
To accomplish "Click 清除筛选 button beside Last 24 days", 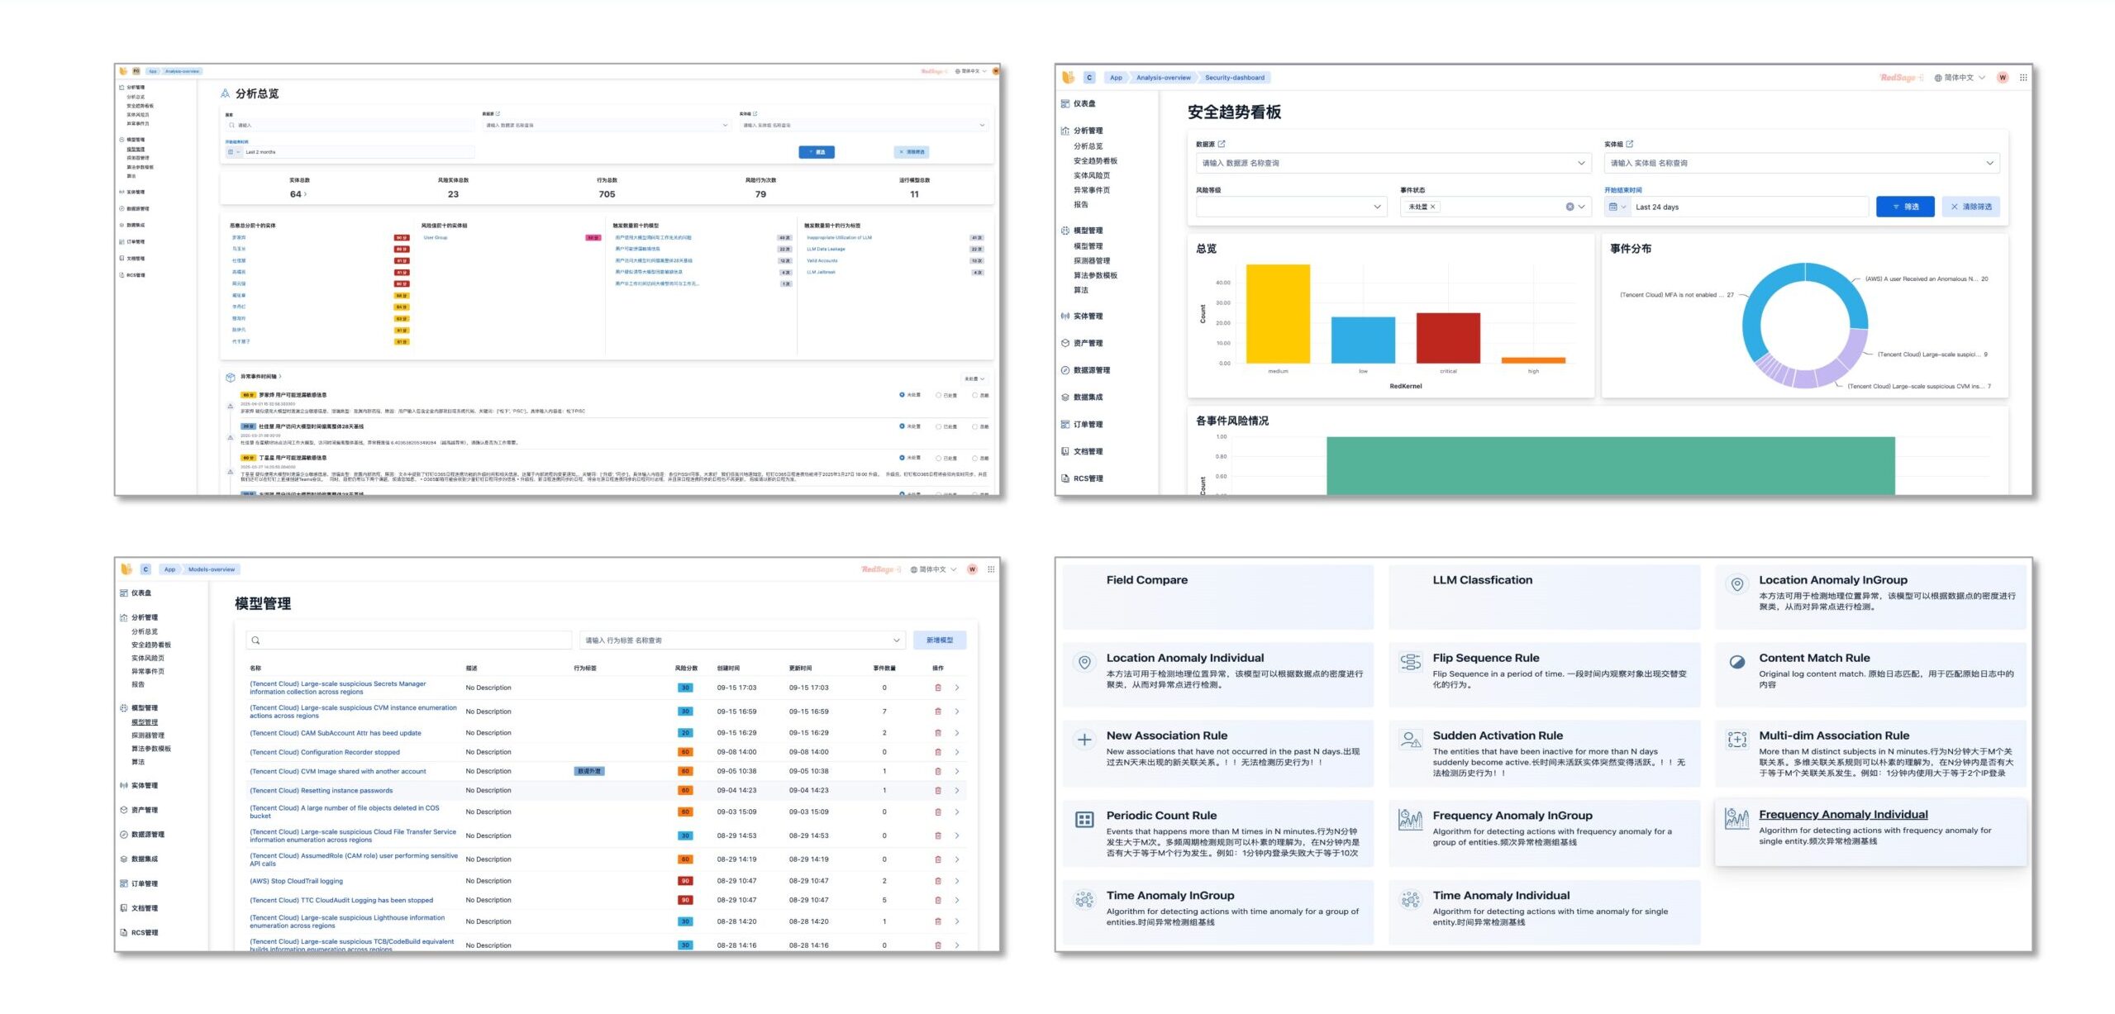I will point(1970,207).
